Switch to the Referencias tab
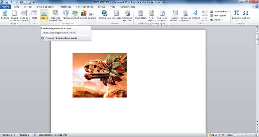 65,7
